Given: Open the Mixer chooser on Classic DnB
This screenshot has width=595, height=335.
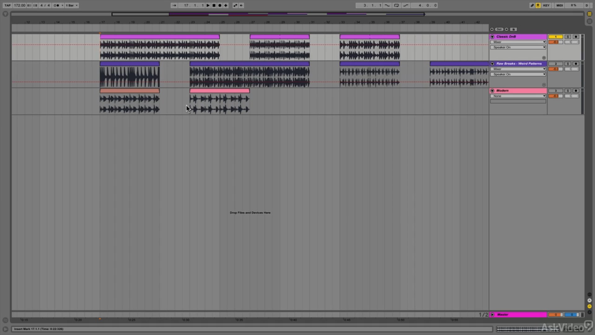Looking at the screenshot, I should [518, 42].
